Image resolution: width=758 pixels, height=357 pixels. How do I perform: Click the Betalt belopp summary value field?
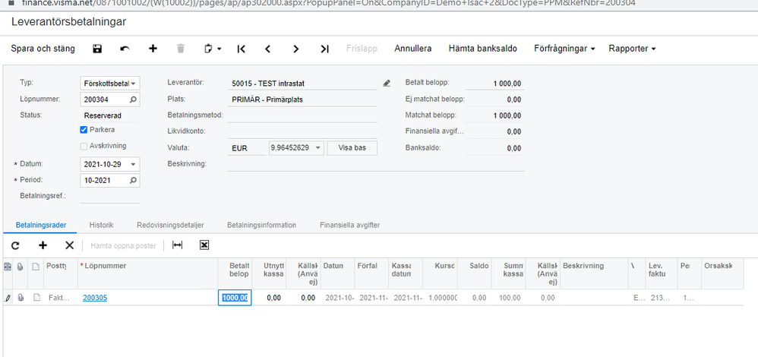click(x=494, y=84)
